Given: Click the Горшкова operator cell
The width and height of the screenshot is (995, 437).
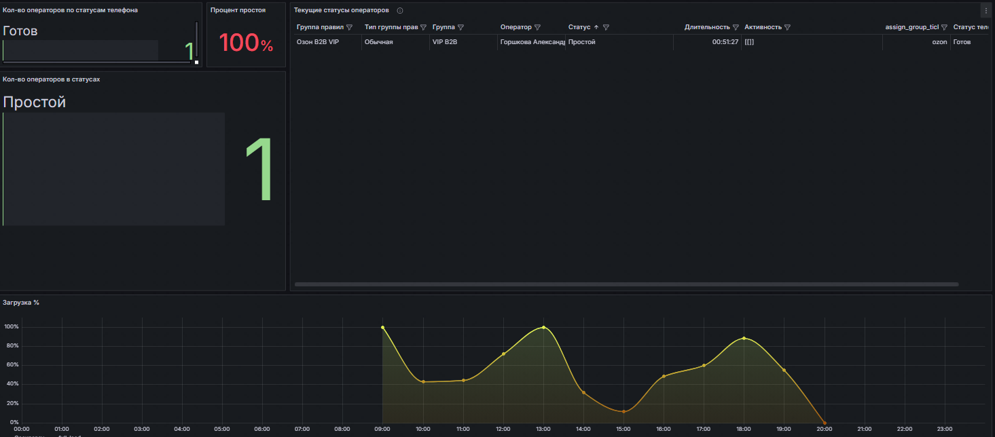Looking at the screenshot, I should pos(532,42).
